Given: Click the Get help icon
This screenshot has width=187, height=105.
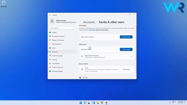Looking at the screenshot, I should pos(80,78).
